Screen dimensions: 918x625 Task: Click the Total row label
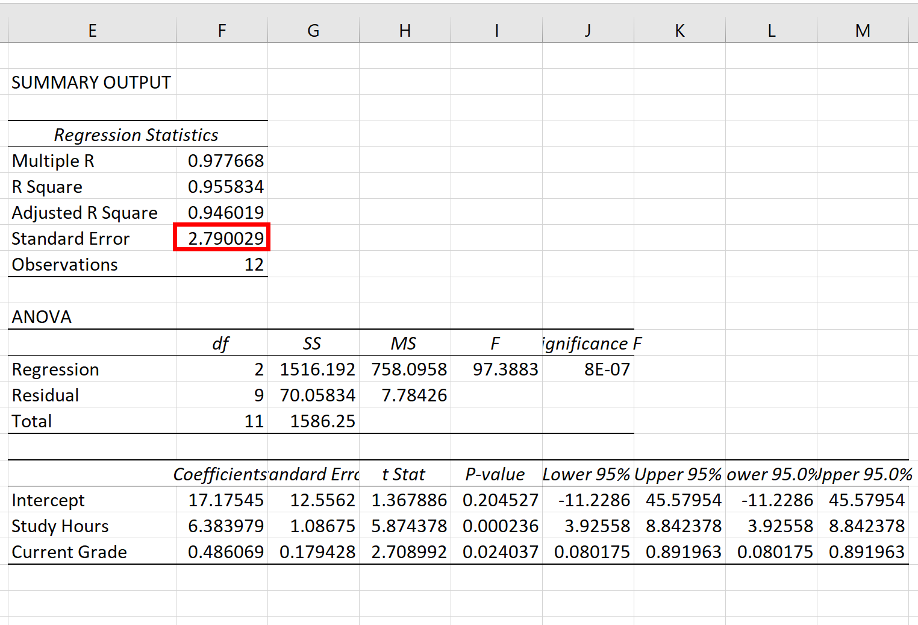[92, 421]
